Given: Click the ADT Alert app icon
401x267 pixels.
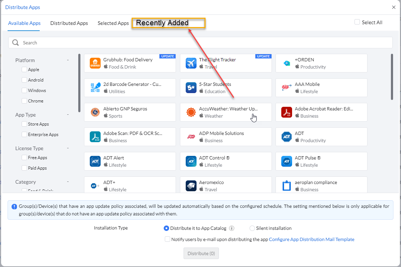Looking at the screenshot, I should point(95,161).
